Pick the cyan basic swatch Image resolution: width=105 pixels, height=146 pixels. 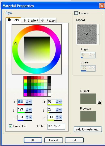pos(25,88)
